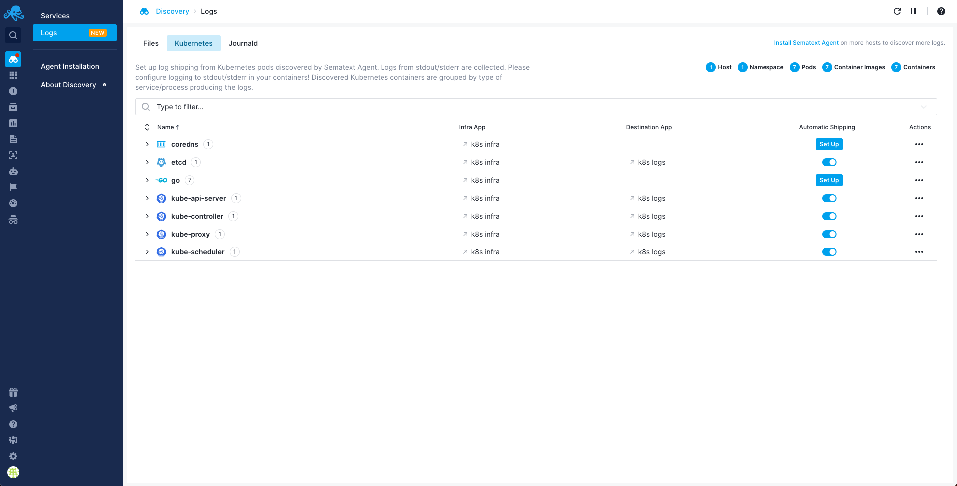Open the alerts exclamation sidebar icon
This screenshot has width=957, height=486.
coord(13,91)
